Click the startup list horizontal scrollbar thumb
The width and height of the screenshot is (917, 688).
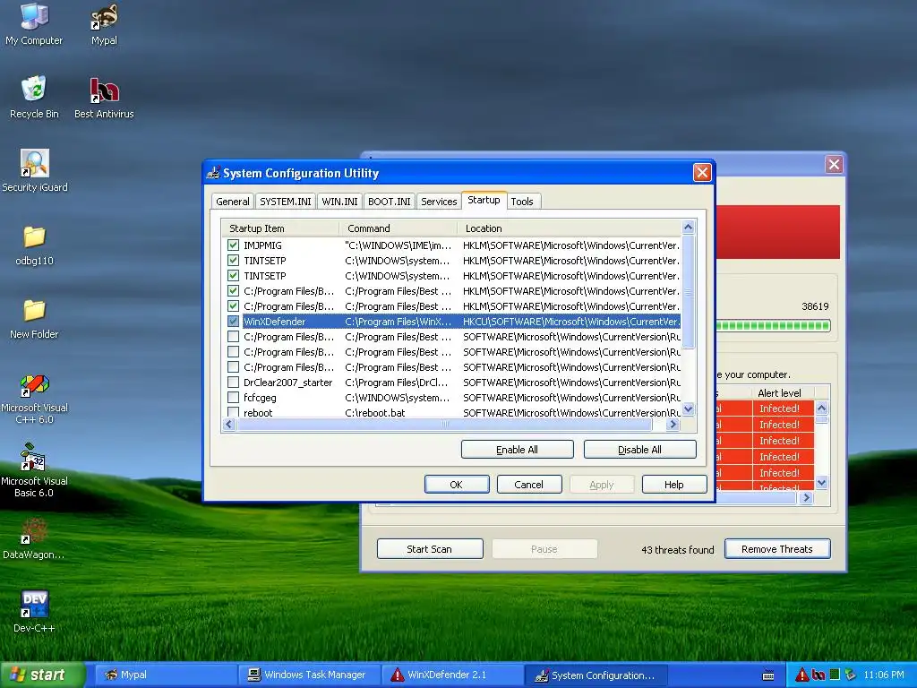[444, 424]
